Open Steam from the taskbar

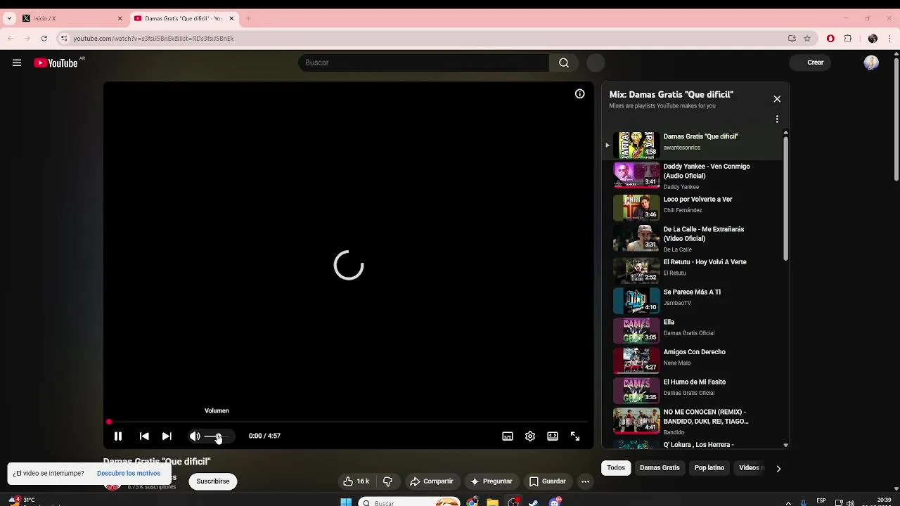(534, 502)
